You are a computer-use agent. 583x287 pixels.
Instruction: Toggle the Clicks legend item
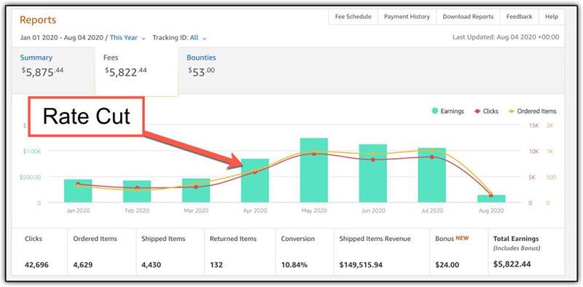(x=486, y=111)
